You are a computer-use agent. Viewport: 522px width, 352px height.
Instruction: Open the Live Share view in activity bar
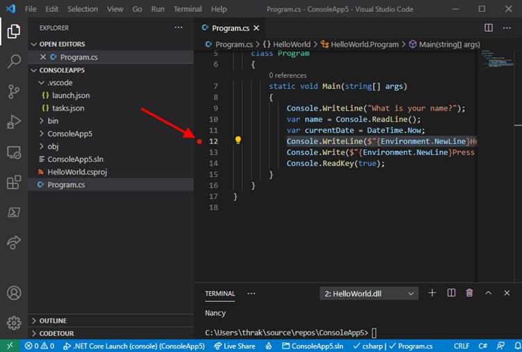tap(14, 242)
